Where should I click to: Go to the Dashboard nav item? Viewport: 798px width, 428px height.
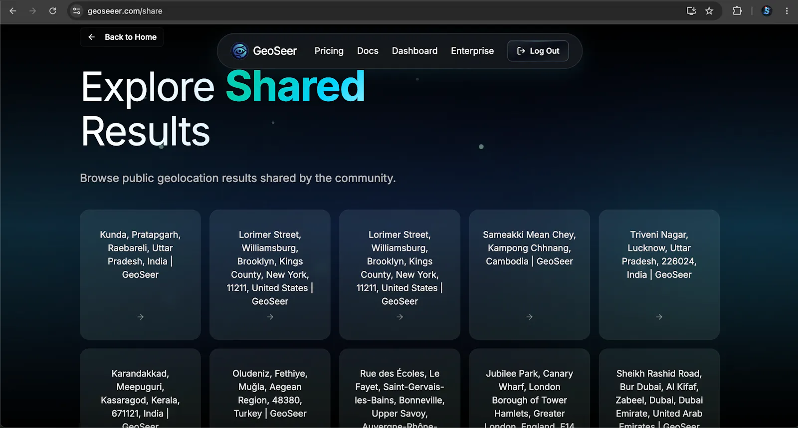(x=415, y=51)
